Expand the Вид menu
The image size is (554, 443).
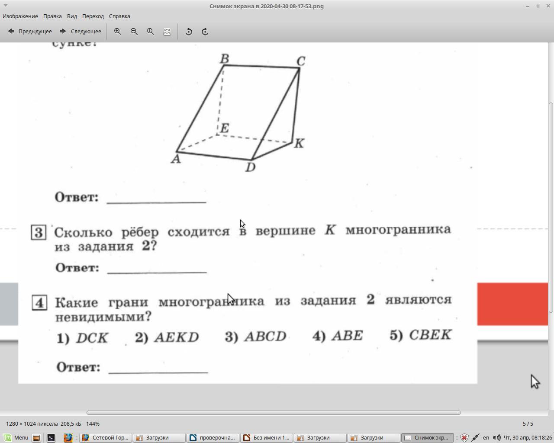coord(72,16)
